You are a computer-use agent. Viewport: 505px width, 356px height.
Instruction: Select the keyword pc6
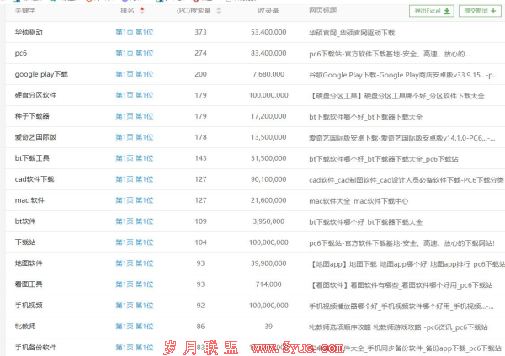click(20, 54)
